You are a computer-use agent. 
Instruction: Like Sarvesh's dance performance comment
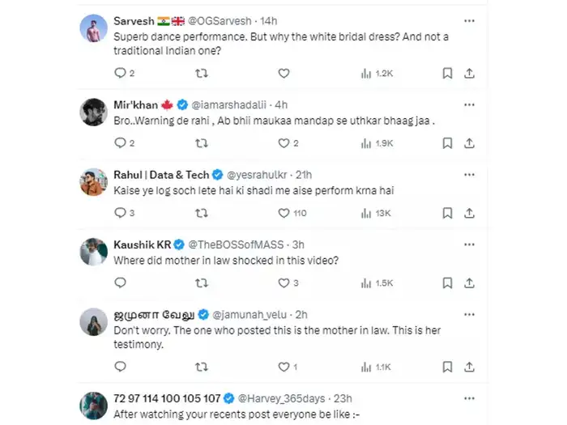(x=283, y=74)
